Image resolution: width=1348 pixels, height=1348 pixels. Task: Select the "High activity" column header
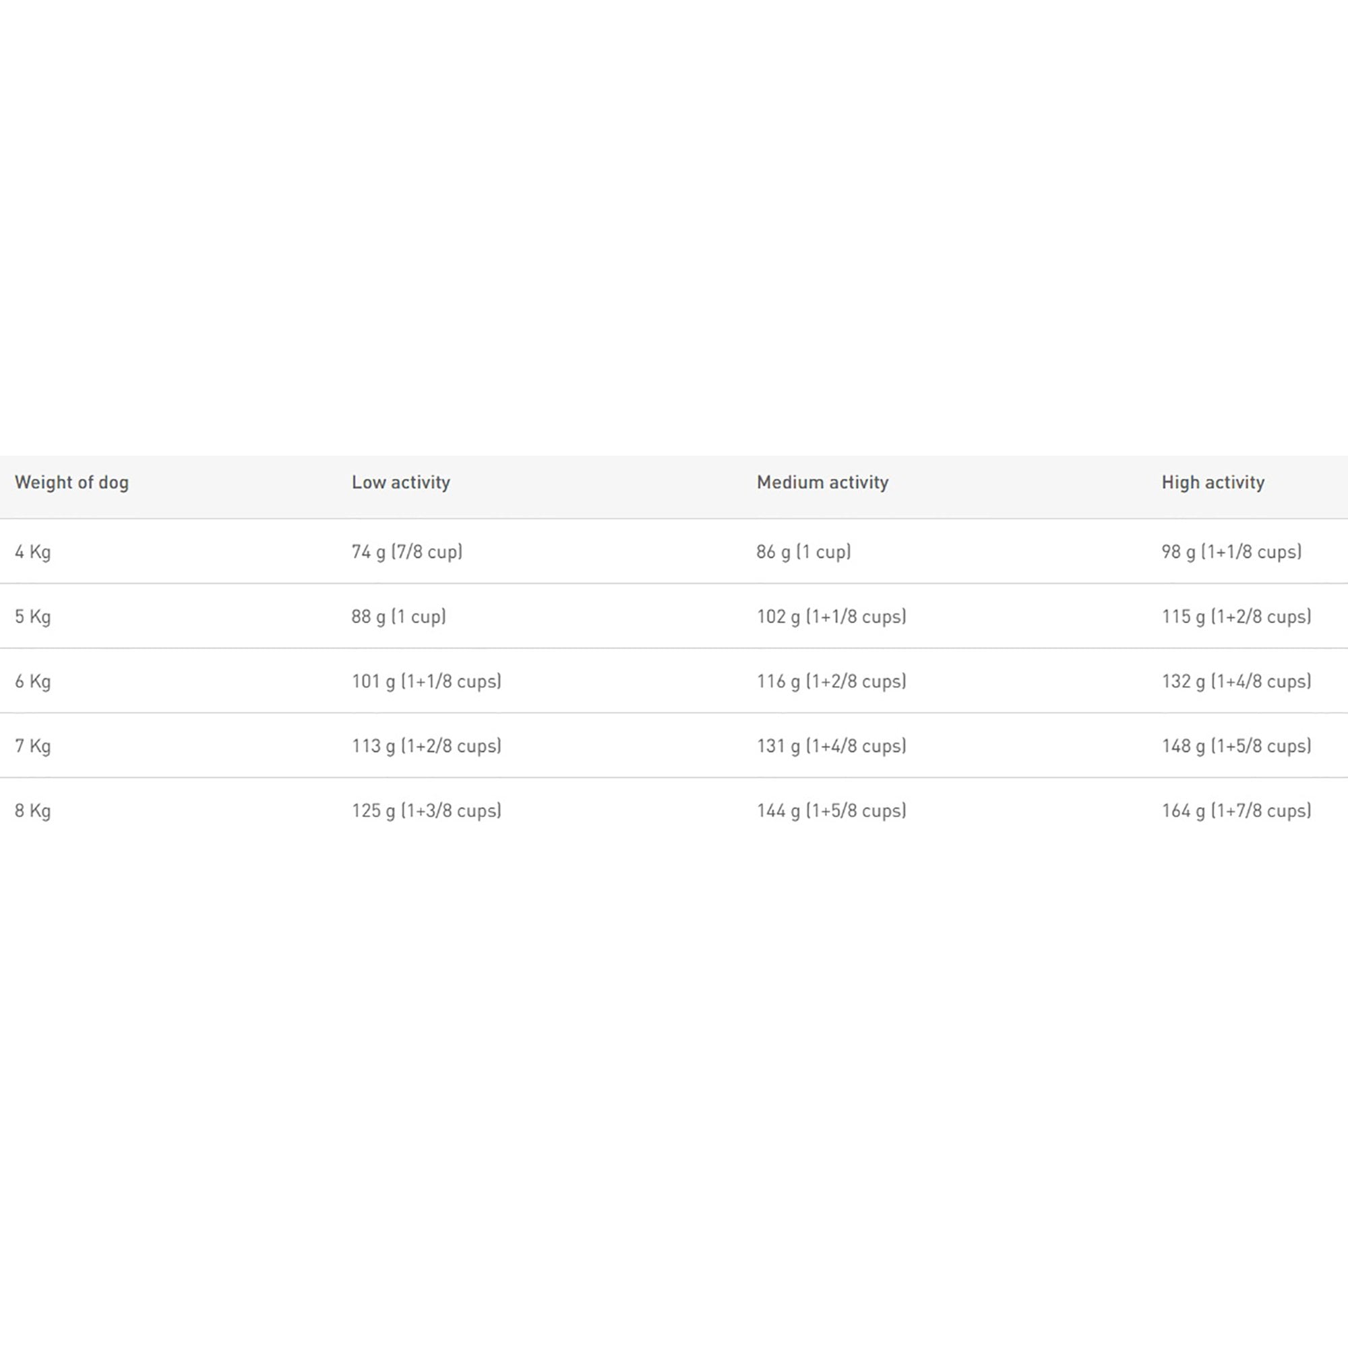tap(1213, 483)
